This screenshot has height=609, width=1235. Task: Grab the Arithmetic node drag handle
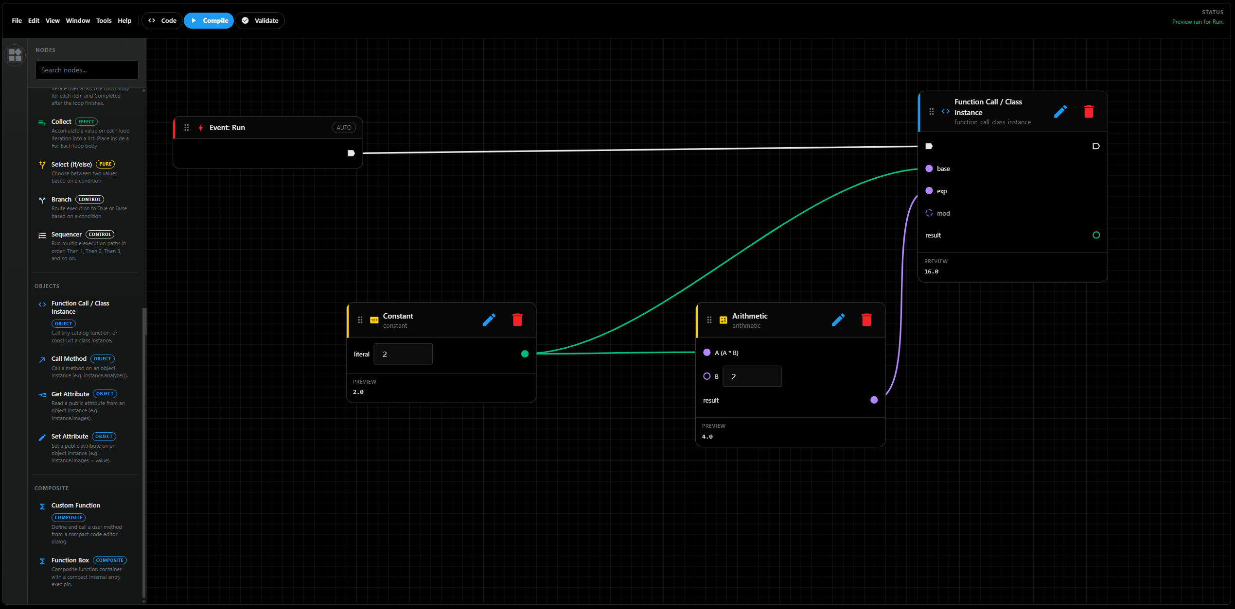coord(709,320)
